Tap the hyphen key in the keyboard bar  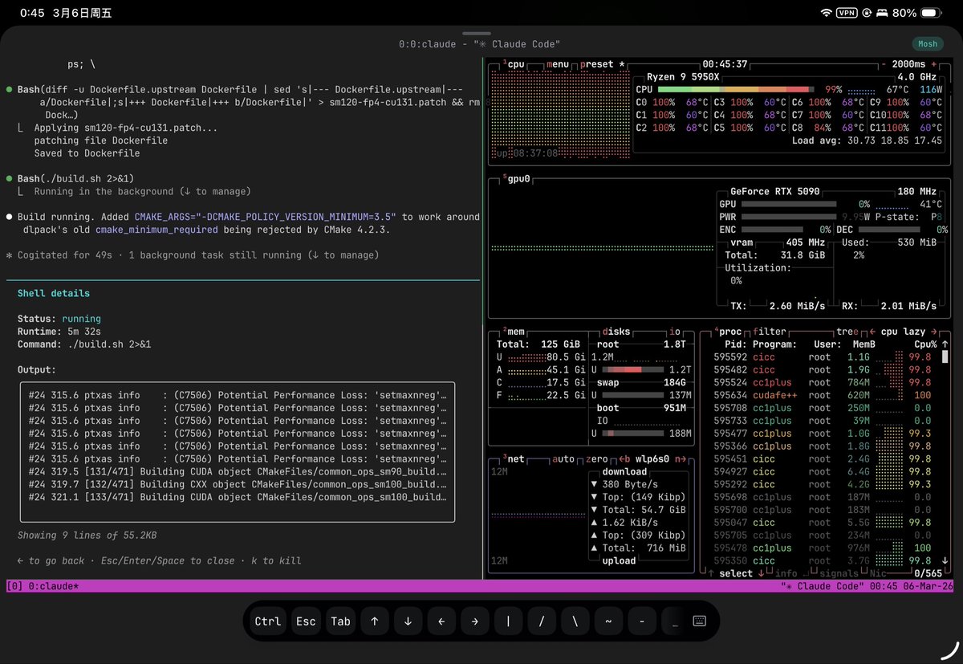(641, 621)
